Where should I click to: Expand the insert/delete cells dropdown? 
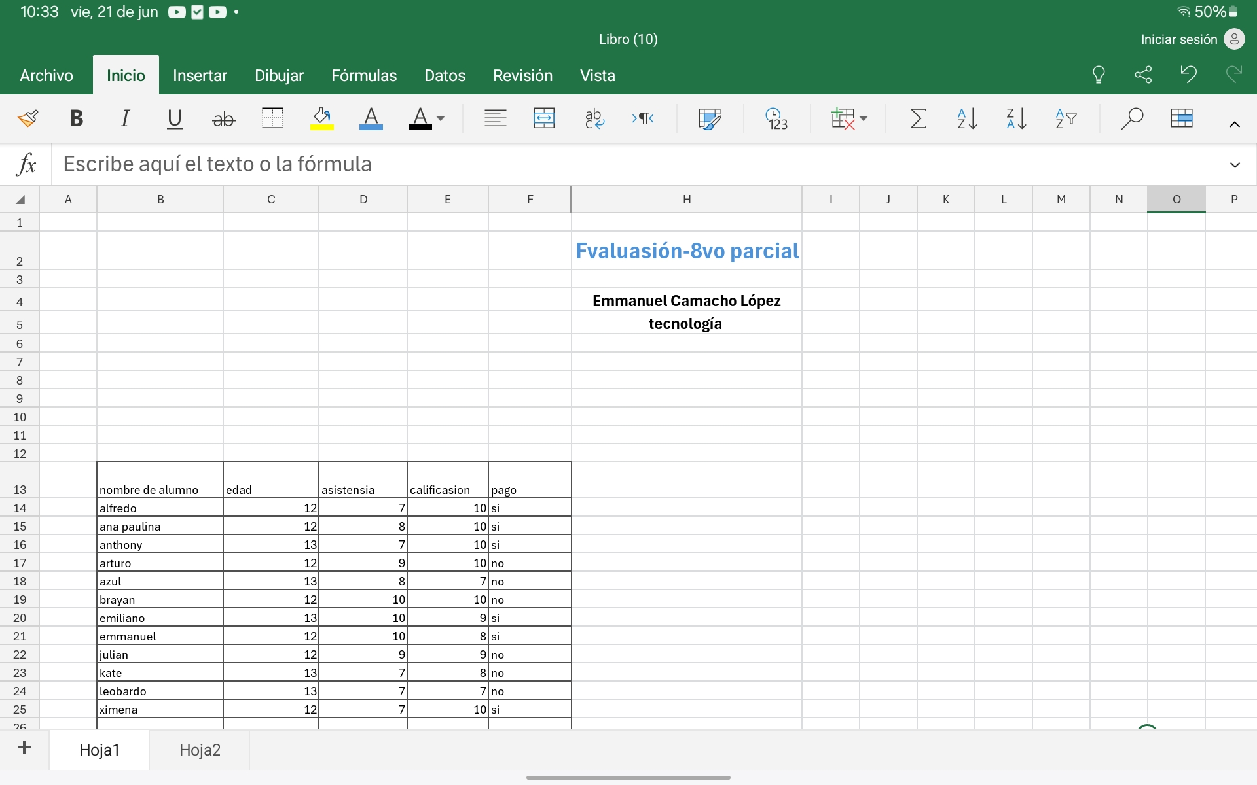point(864,118)
